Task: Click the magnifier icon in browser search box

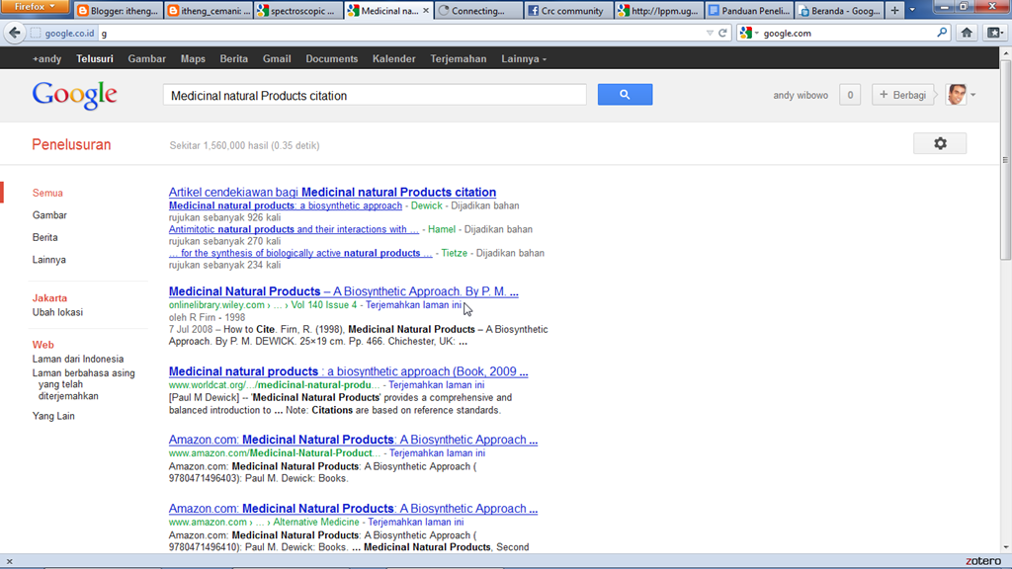Action: coord(942,33)
